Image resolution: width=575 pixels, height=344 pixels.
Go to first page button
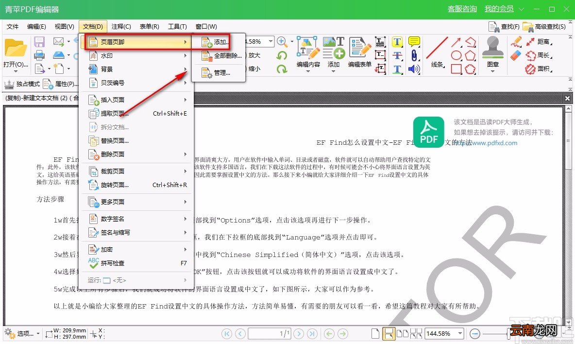tap(227, 334)
